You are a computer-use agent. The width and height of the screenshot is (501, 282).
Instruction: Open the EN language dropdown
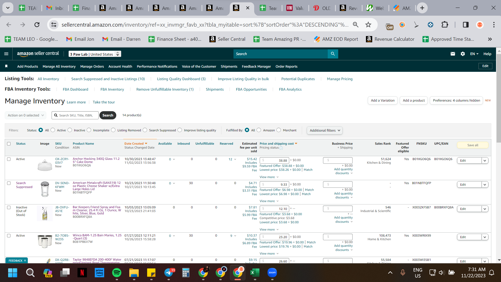[x=474, y=54]
